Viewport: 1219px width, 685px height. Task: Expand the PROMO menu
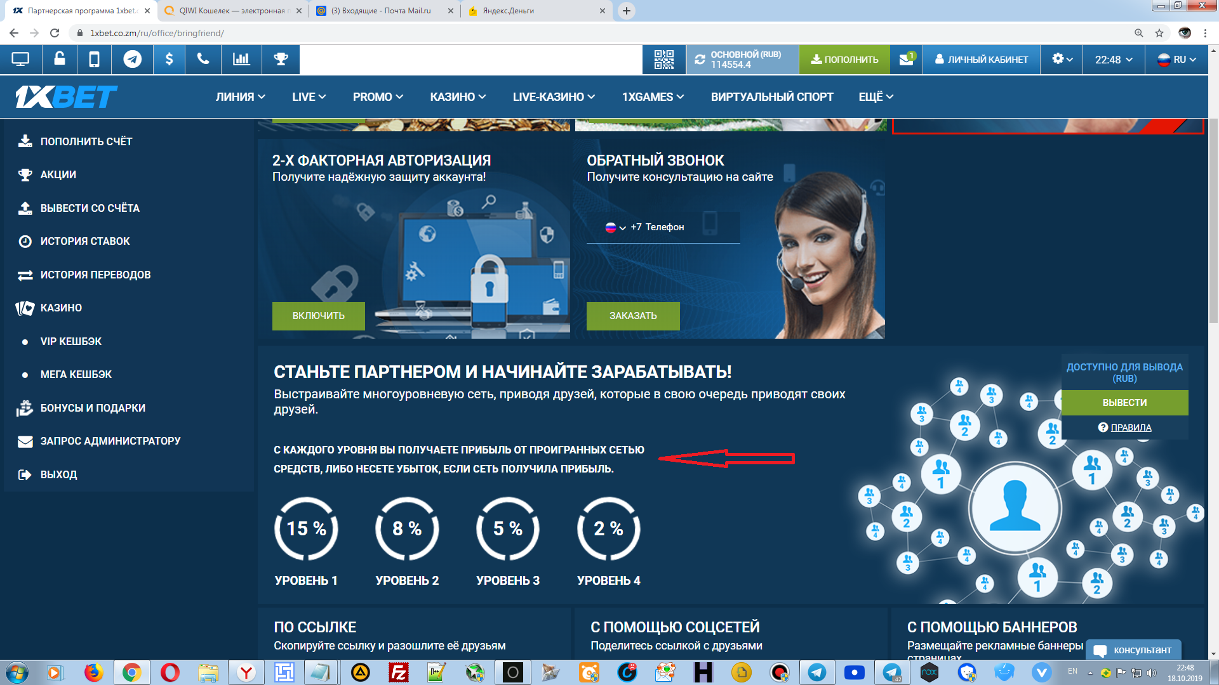click(378, 96)
